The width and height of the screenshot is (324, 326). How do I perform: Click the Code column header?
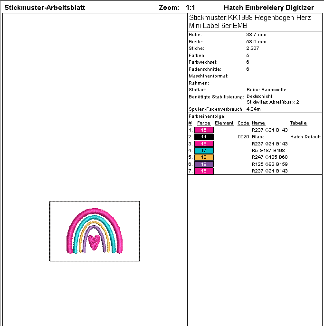243,123
